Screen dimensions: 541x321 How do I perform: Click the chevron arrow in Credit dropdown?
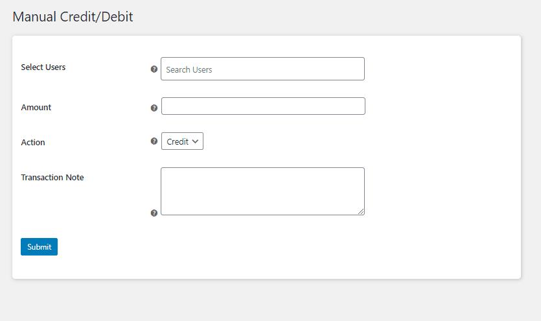click(x=195, y=141)
